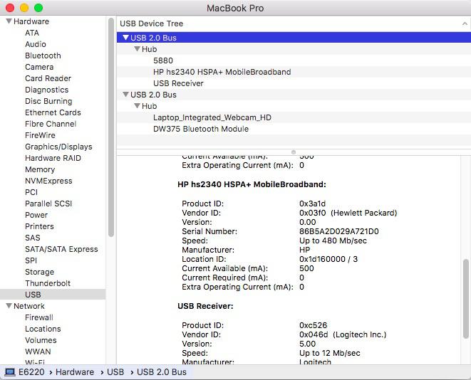Collapse the second USB 2.0 Bus triangle

(126, 95)
